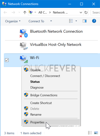The height and width of the screenshot is (136, 100).
Task: Toggle the preview pane icon
Action: pos(84,21)
